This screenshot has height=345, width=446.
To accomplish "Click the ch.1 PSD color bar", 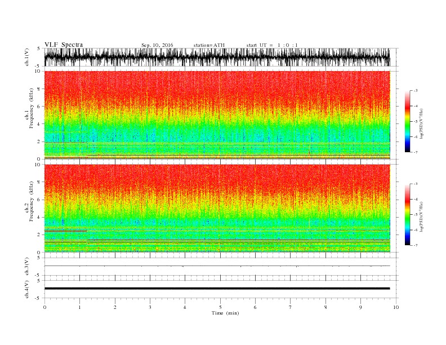I will pyautogui.click(x=407, y=121).
